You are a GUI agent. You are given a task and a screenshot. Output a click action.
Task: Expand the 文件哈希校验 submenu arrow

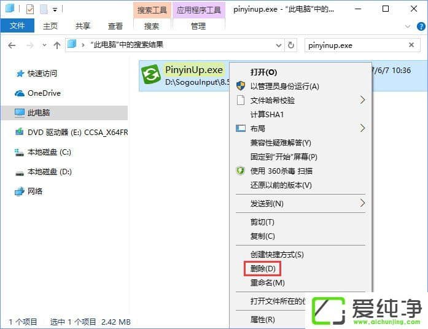point(362,100)
